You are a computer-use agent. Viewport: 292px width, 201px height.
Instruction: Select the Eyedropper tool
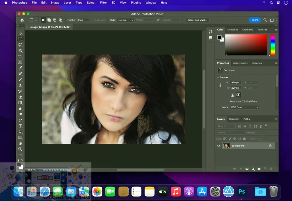[20, 68]
